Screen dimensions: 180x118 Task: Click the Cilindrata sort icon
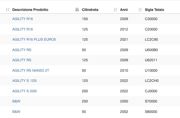[x=77, y=10]
